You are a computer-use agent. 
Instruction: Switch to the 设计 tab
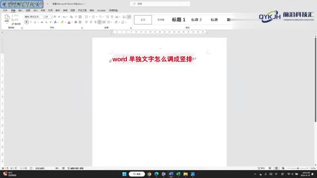point(35,10)
